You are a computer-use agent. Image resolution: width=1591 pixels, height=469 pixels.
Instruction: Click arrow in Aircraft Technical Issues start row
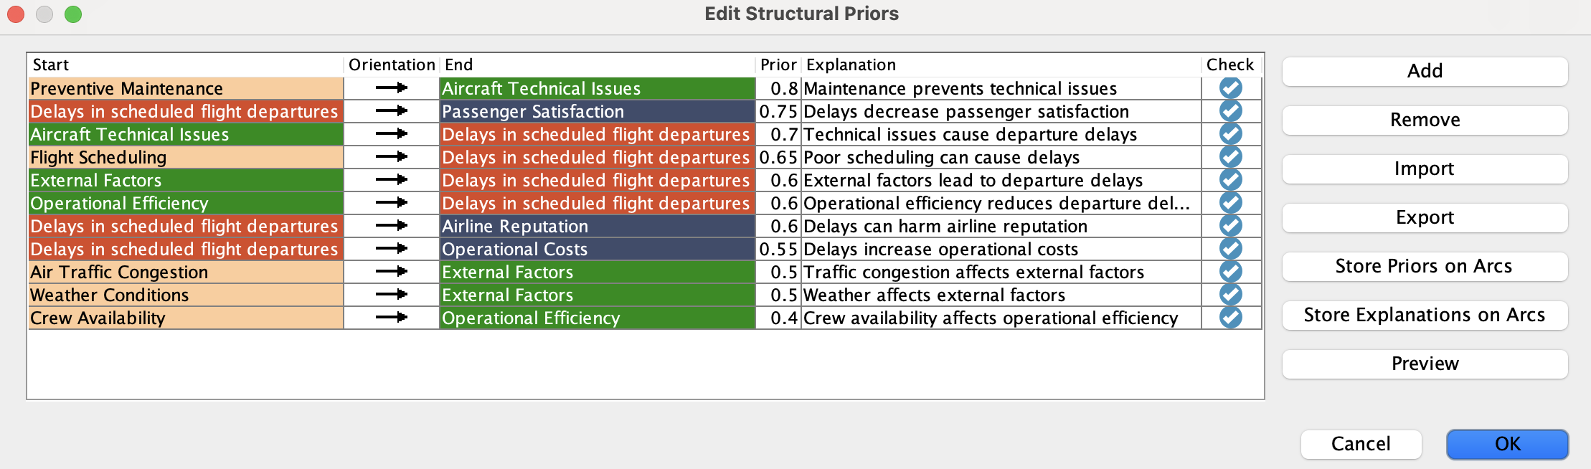point(392,134)
